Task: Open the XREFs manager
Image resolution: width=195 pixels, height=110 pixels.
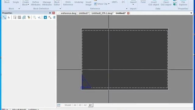Action: [x=115, y=2]
